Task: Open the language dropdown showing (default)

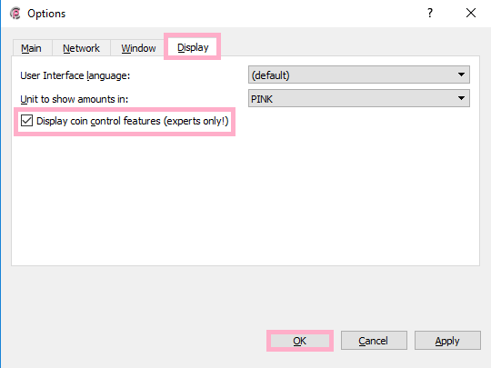Action: [359, 75]
